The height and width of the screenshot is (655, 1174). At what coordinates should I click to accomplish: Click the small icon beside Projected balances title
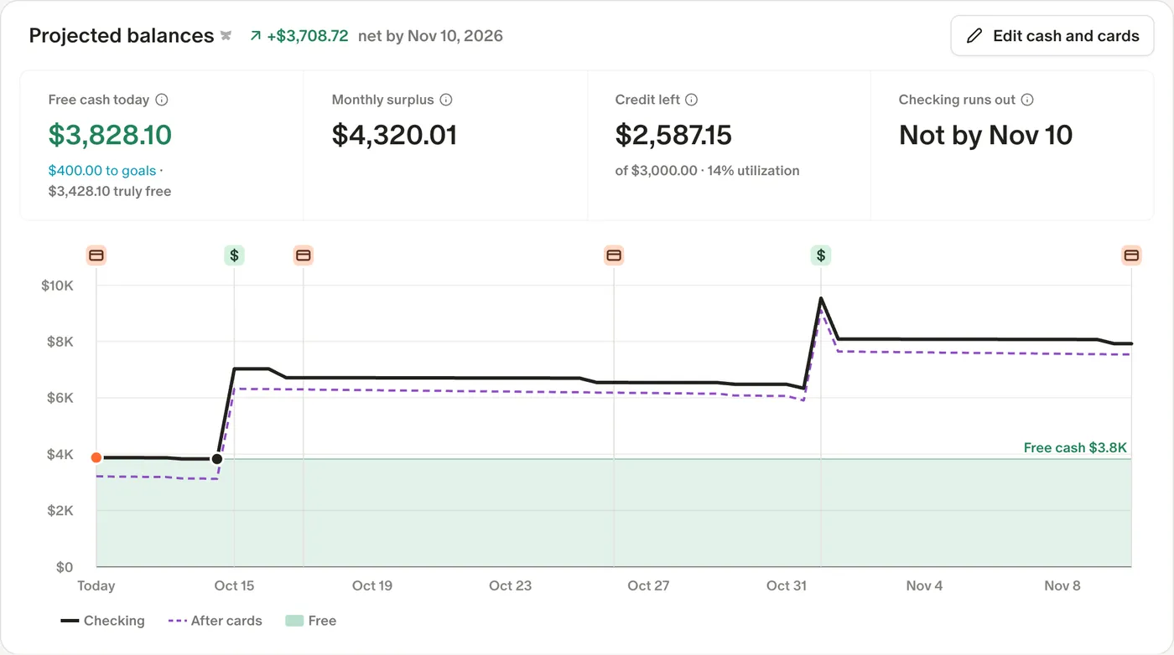click(x=226, y=36)
